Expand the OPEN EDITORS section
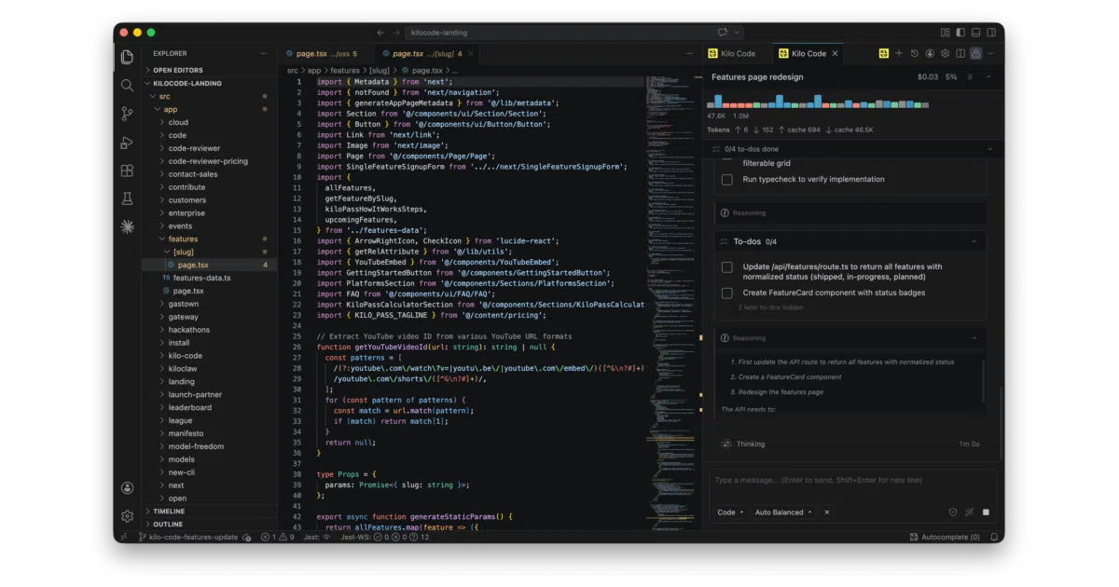The height and width of the screenshot is (587, 1119). 209,70
